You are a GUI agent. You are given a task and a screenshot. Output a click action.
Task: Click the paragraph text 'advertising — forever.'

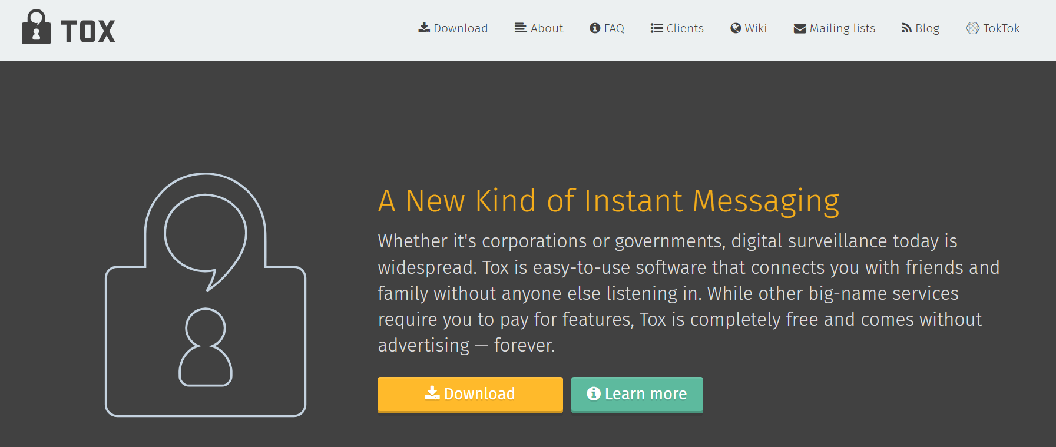tap(466, 345)
